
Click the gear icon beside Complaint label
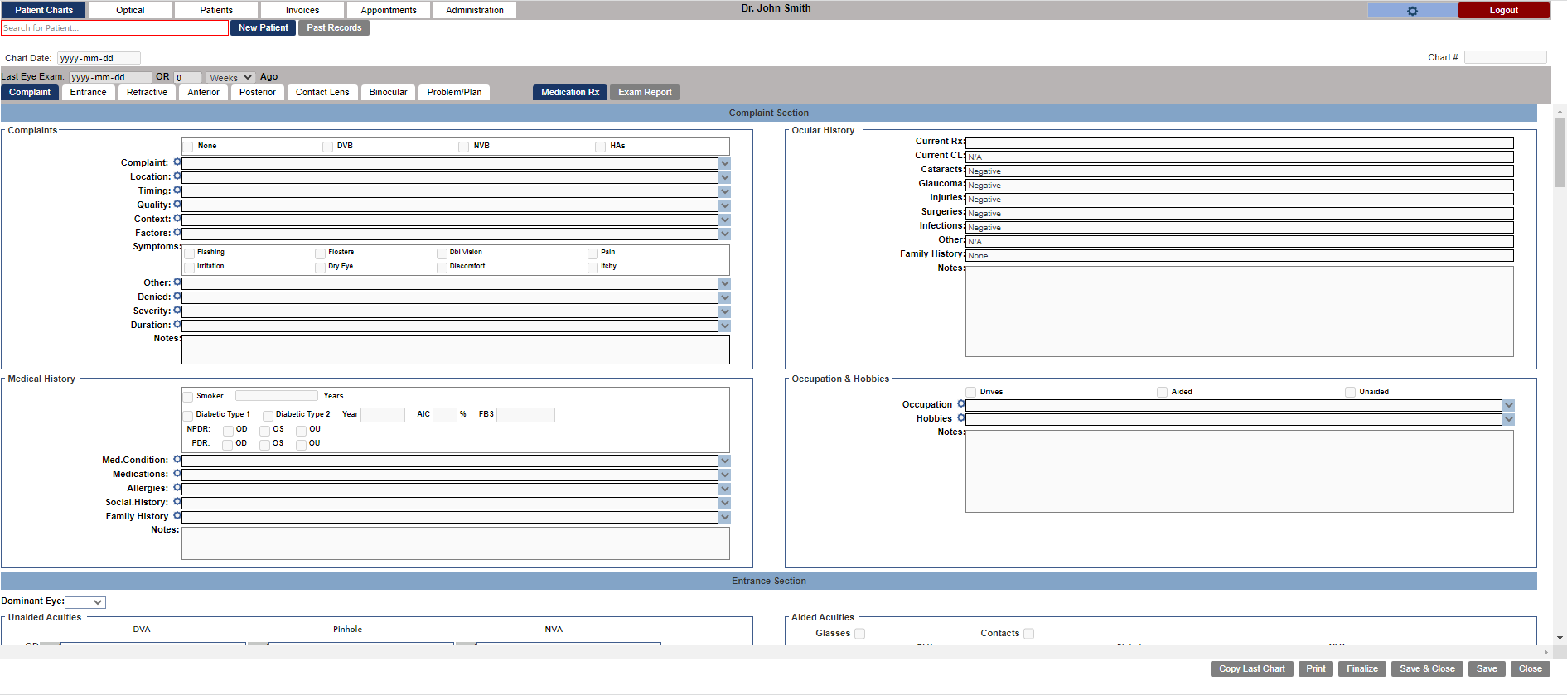pyautogui.click(x=177, y=162)
